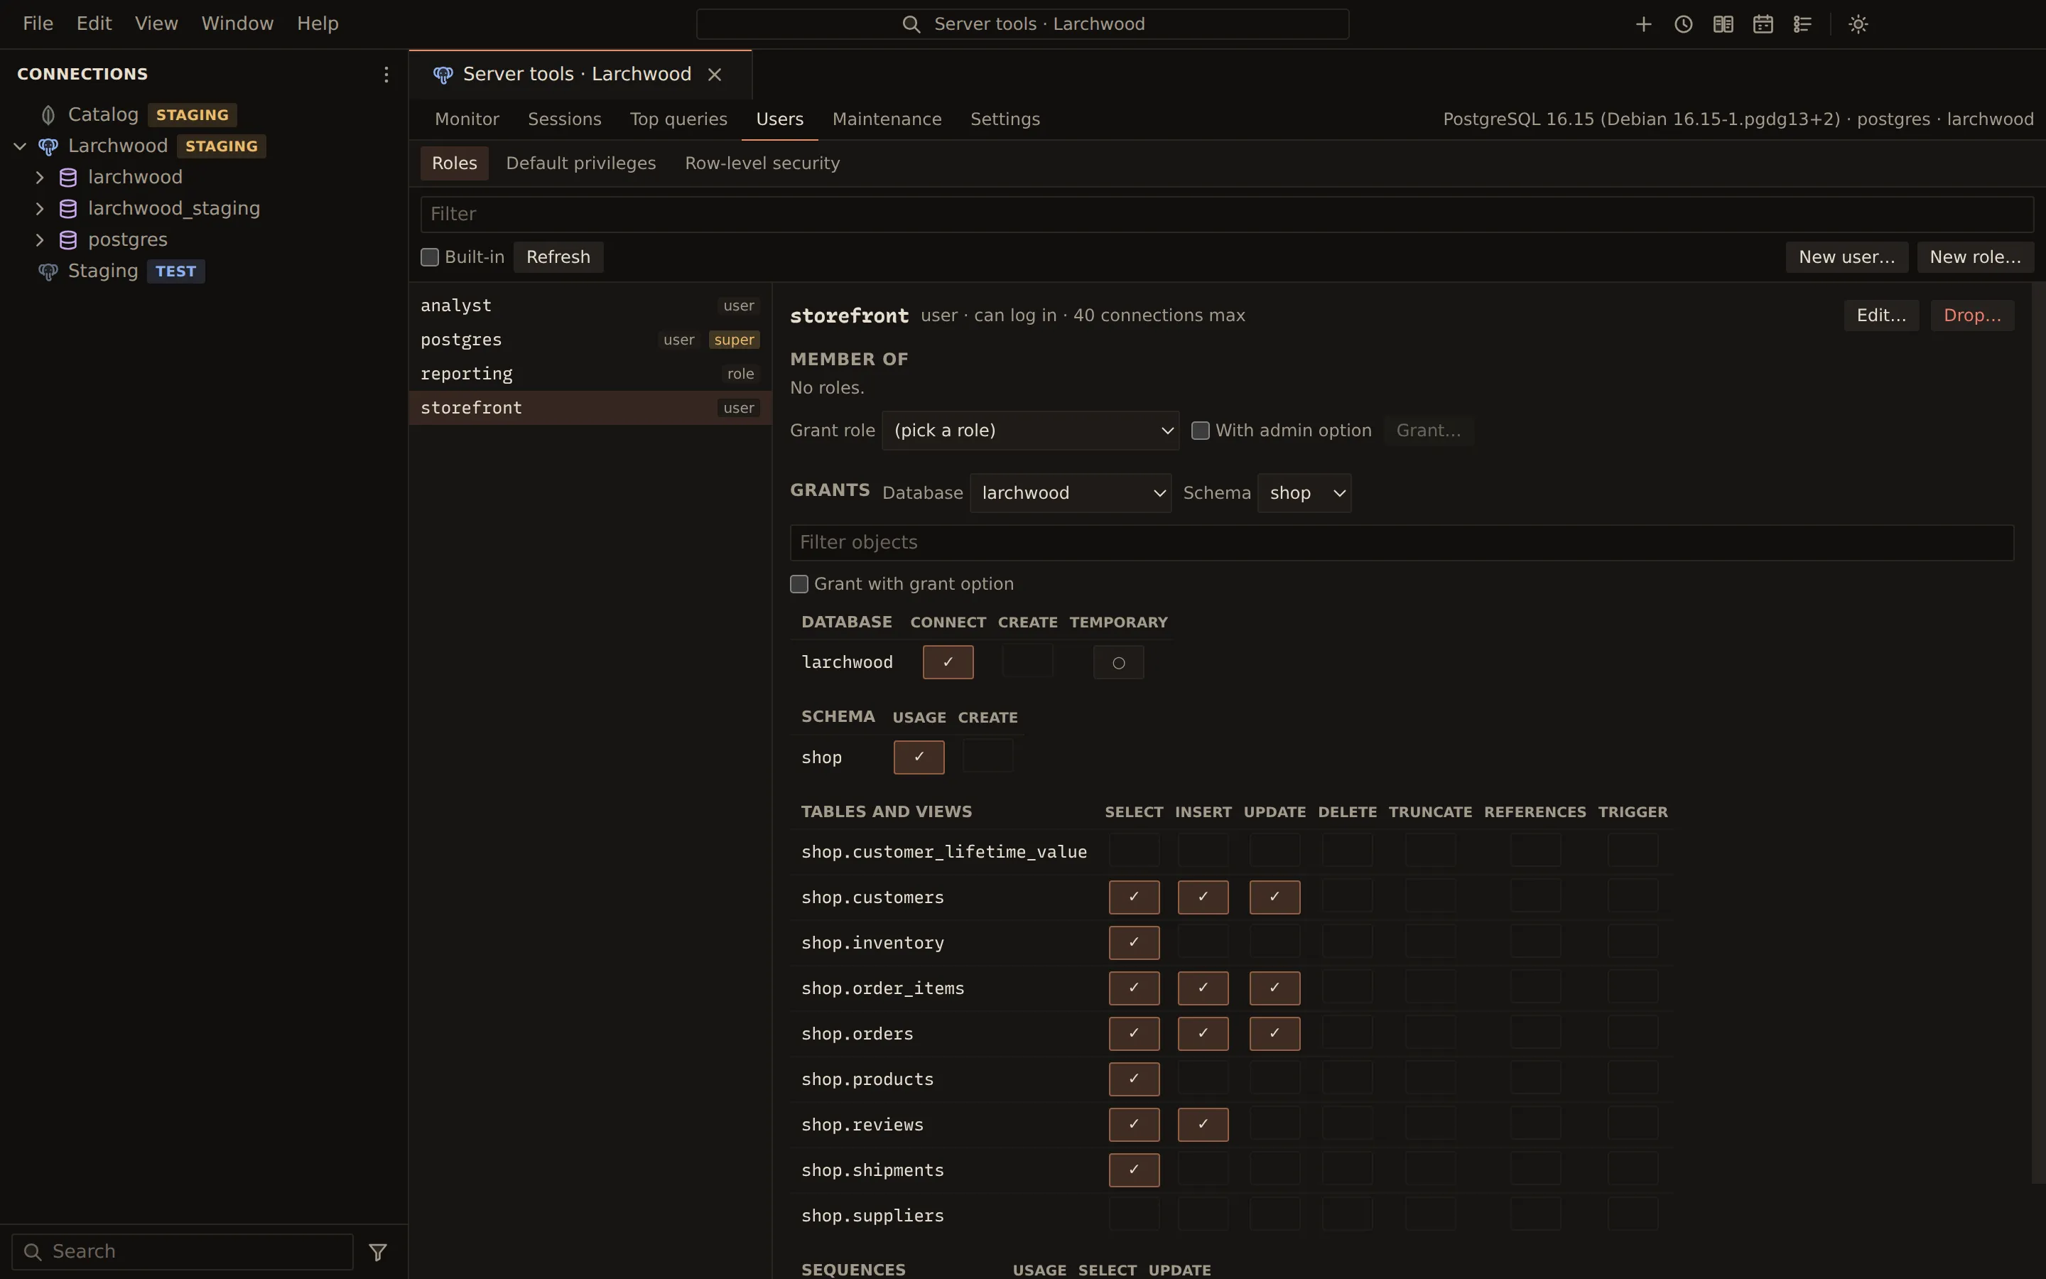Click the postgres database cylinder icon
Viewport: 2046px width, 1279px height.
point(68,239)
